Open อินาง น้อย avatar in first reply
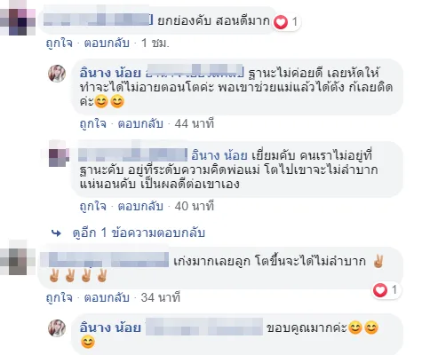Screen dimensions: 422x355 point(57,74)
